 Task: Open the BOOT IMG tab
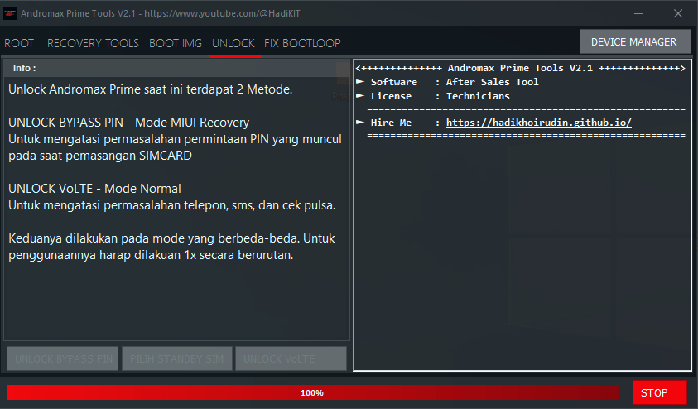pos(176,43)
